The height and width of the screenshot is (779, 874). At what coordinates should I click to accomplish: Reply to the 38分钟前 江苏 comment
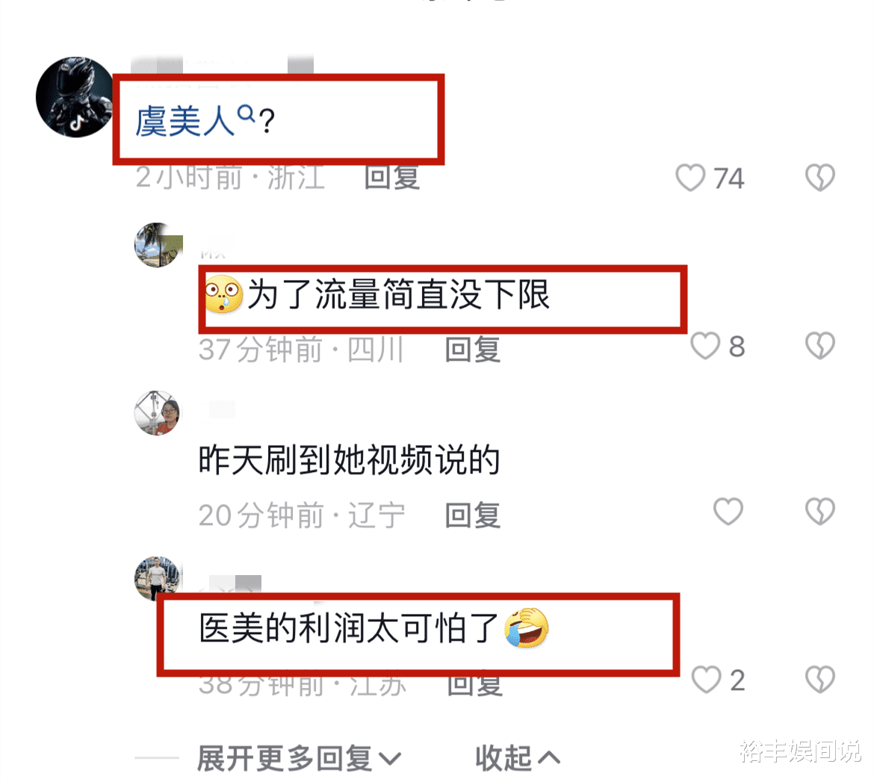pos(474,684)
